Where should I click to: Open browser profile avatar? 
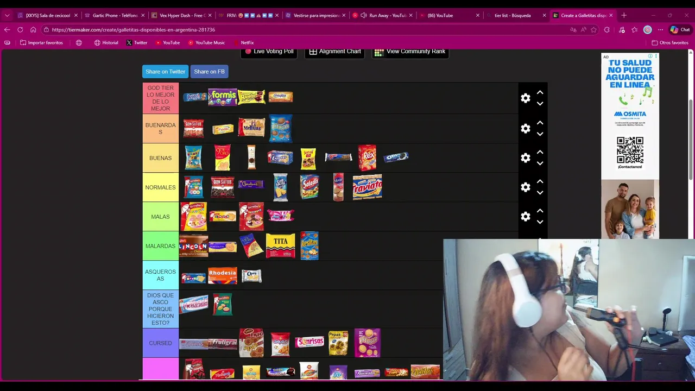pyautogui.click(x=647, y=30)
